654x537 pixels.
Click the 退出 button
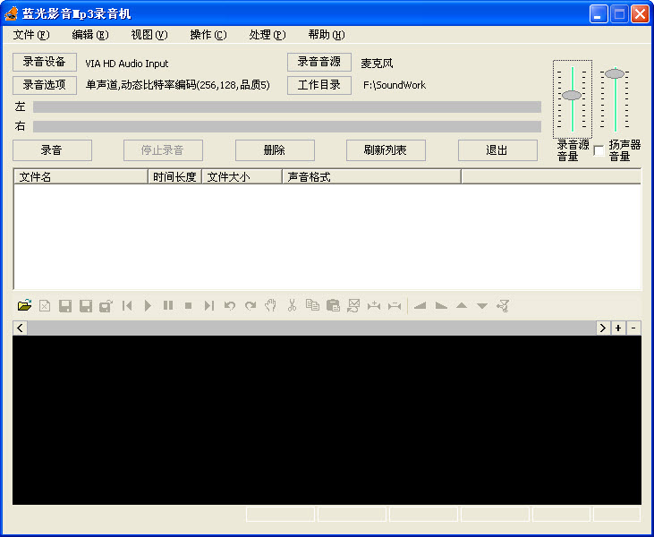[x=497, y=150]
